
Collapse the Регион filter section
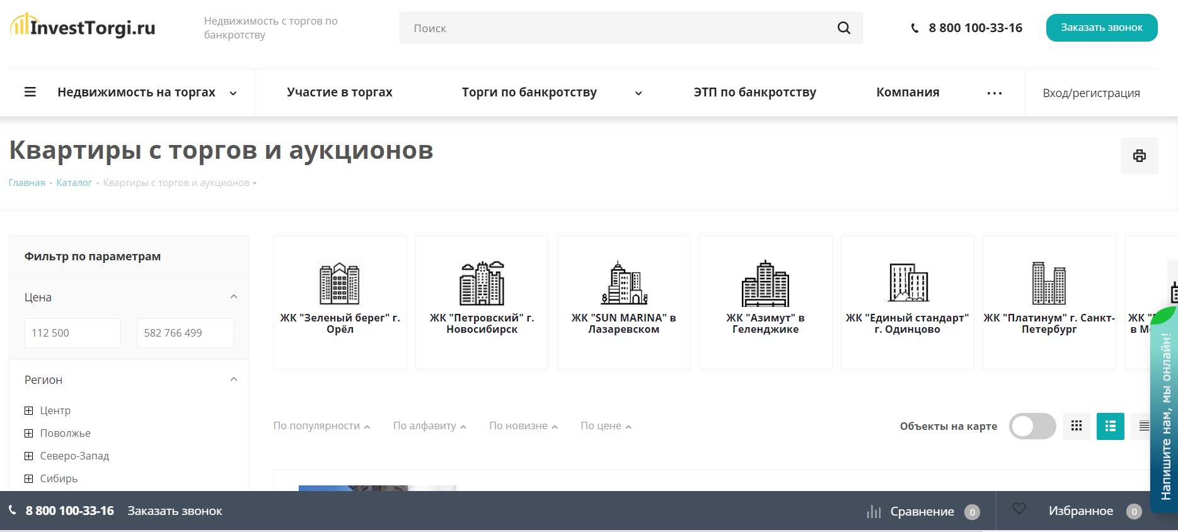[234, 379]
